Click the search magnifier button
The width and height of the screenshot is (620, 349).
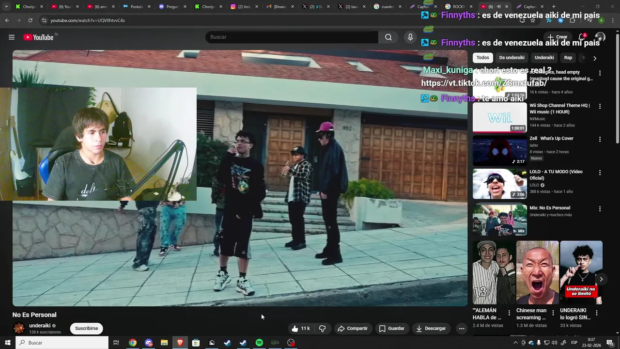(388, 37)
